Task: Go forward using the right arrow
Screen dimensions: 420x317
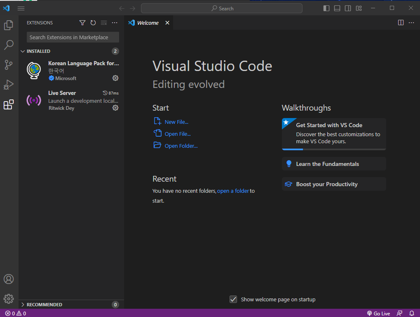Action: tap(133, 9)
